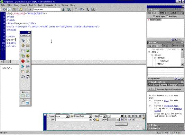Toggle Italic in the Property inspector
The width and height of the screenshot is (185, 135).
(x=126, y=116)
